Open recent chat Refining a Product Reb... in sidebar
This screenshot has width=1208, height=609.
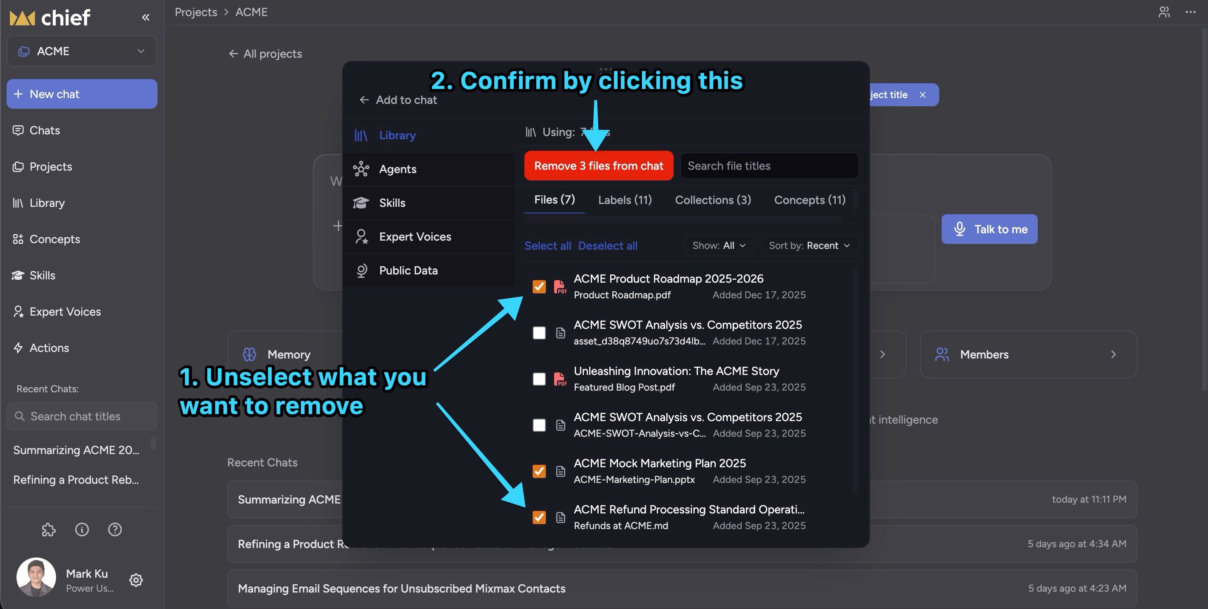click(x=76, y=480)
